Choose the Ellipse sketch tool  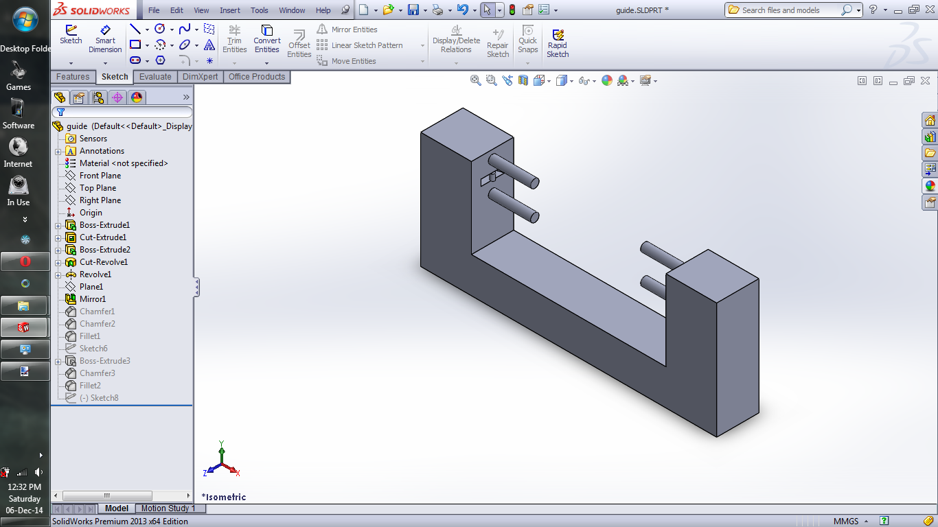[x=185, y=45]
